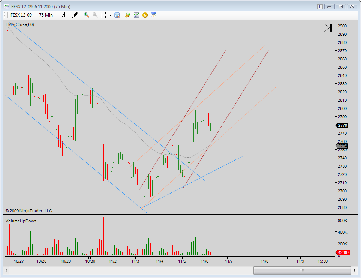Open the FESX 12-09 instrument dropdown
Screen dimensions: 361x278
click(23, 15)
